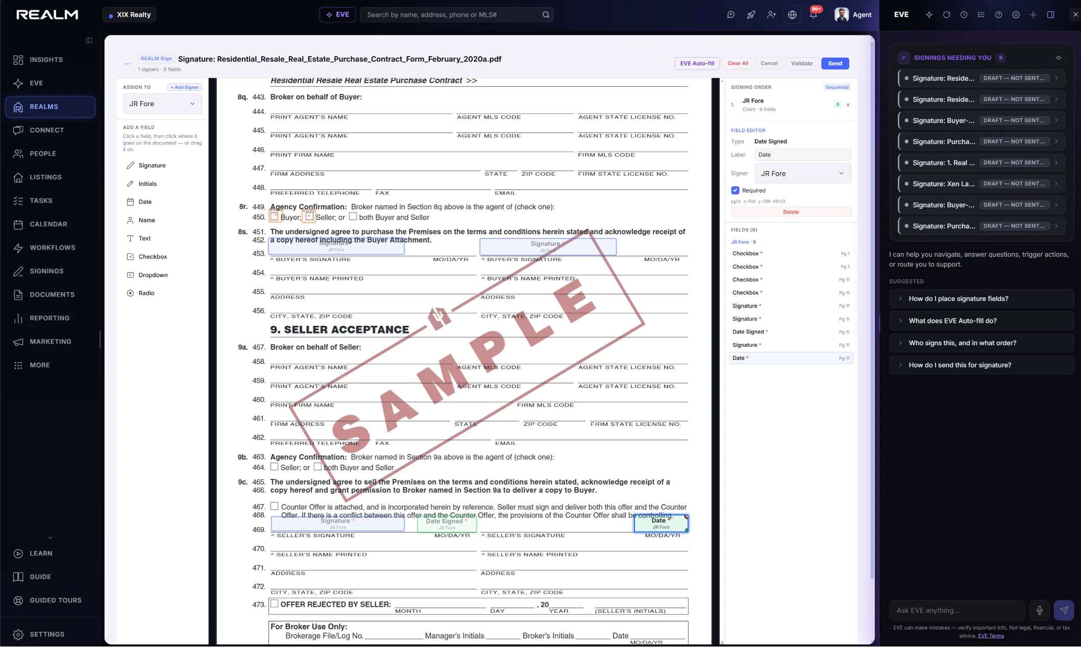
Task: Check 'Seller; or' box on line 464
Action: coord(275,467)
